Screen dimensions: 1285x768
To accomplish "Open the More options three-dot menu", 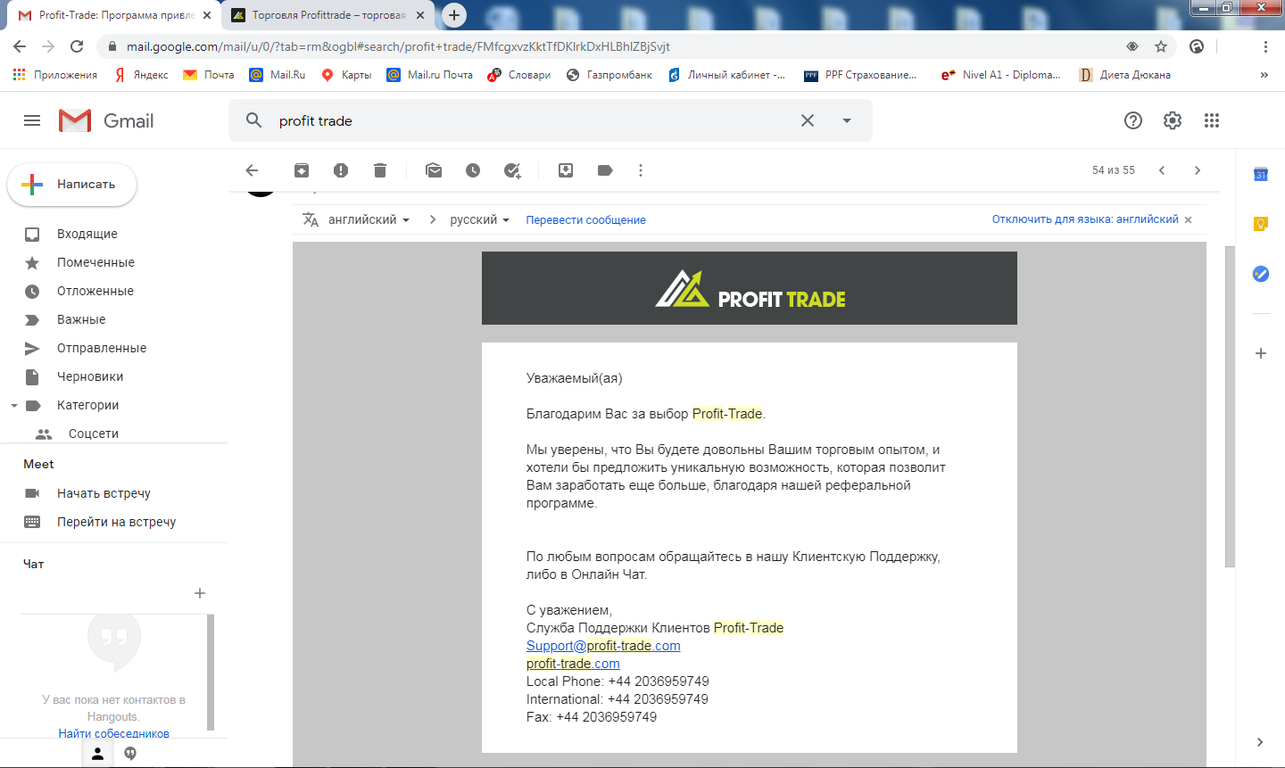I will [641, 170].
